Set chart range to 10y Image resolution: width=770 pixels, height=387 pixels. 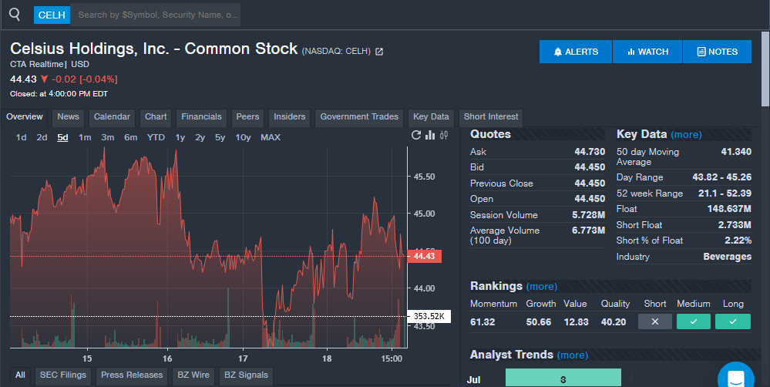pos(243,137)
